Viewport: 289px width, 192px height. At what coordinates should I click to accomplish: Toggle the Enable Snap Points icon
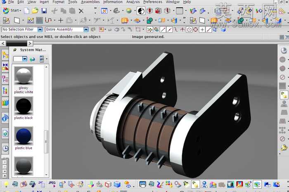coord(149,29)
